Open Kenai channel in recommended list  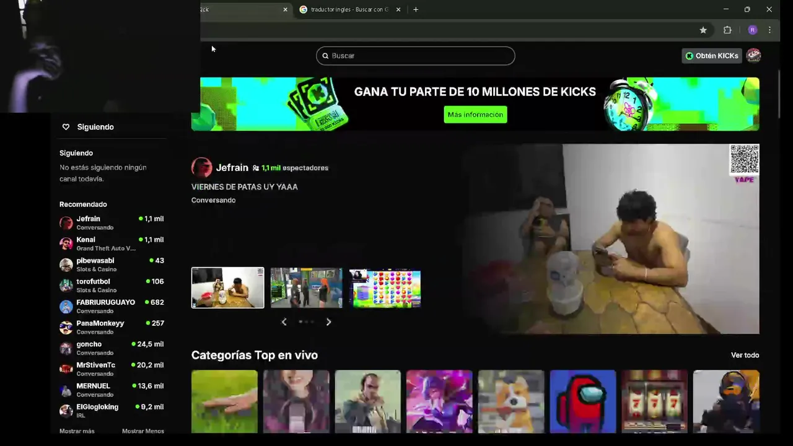tap(112, 243)
